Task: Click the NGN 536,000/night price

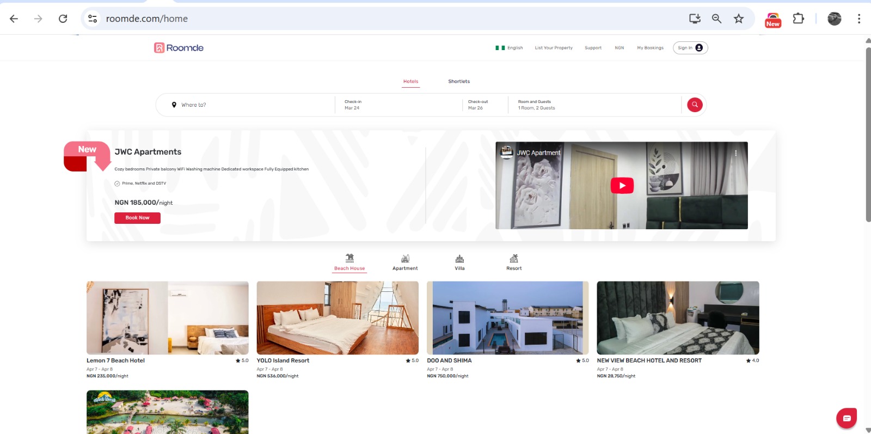Action: [278, 376]
